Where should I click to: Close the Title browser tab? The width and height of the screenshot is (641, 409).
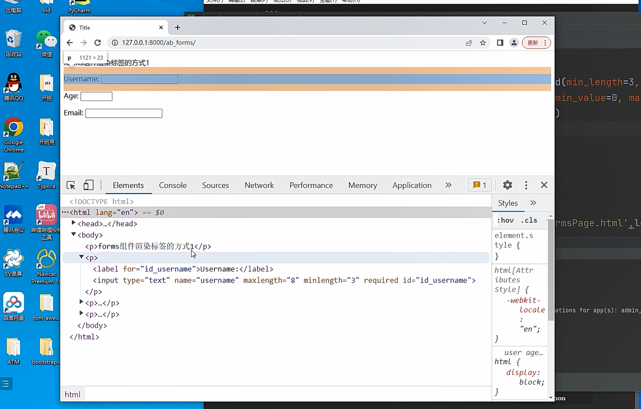click(x=161, y=27)
